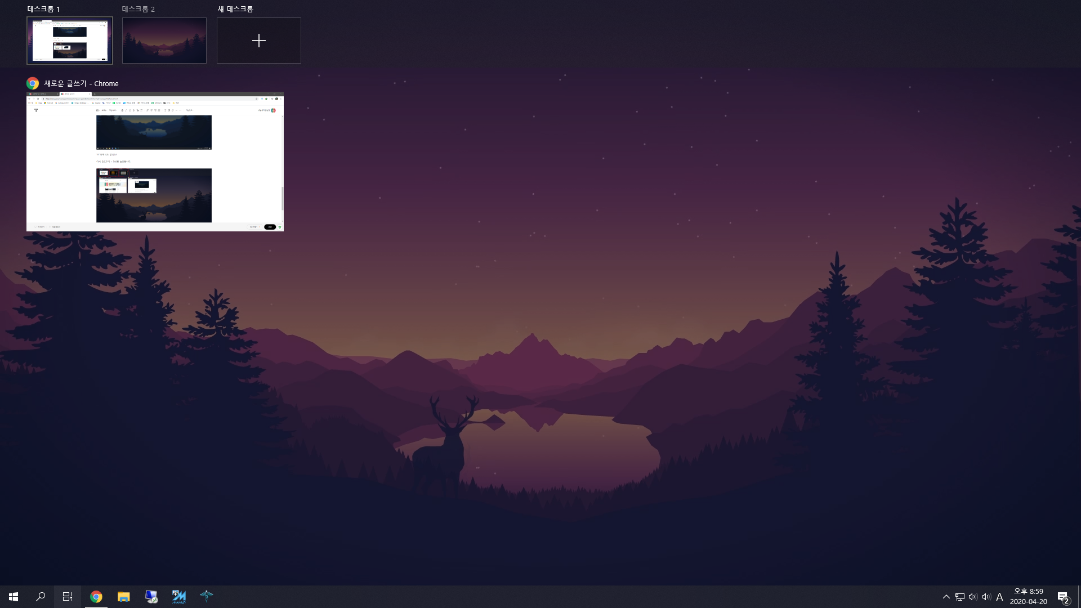This screenshot has height=608, width=1081.
Task: Switch to 데스크톱 2 thumbnail
Action: [164, 41]
